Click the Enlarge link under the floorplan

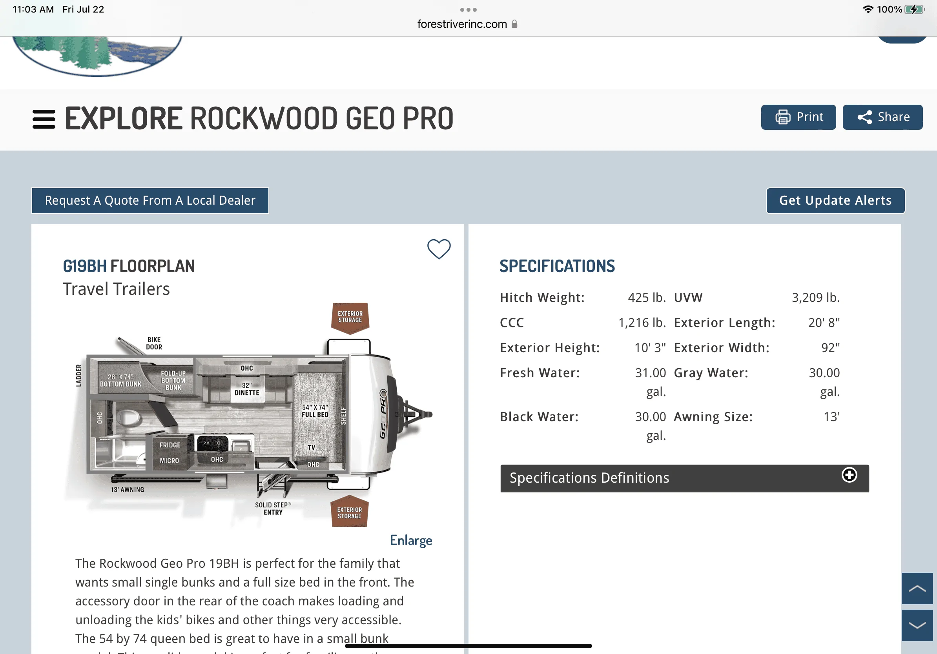tap(411, 540)
